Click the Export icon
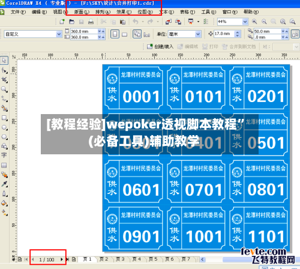The width and height of the screenshot is (300, 269). pyautogui.click(x=178, y=22)
